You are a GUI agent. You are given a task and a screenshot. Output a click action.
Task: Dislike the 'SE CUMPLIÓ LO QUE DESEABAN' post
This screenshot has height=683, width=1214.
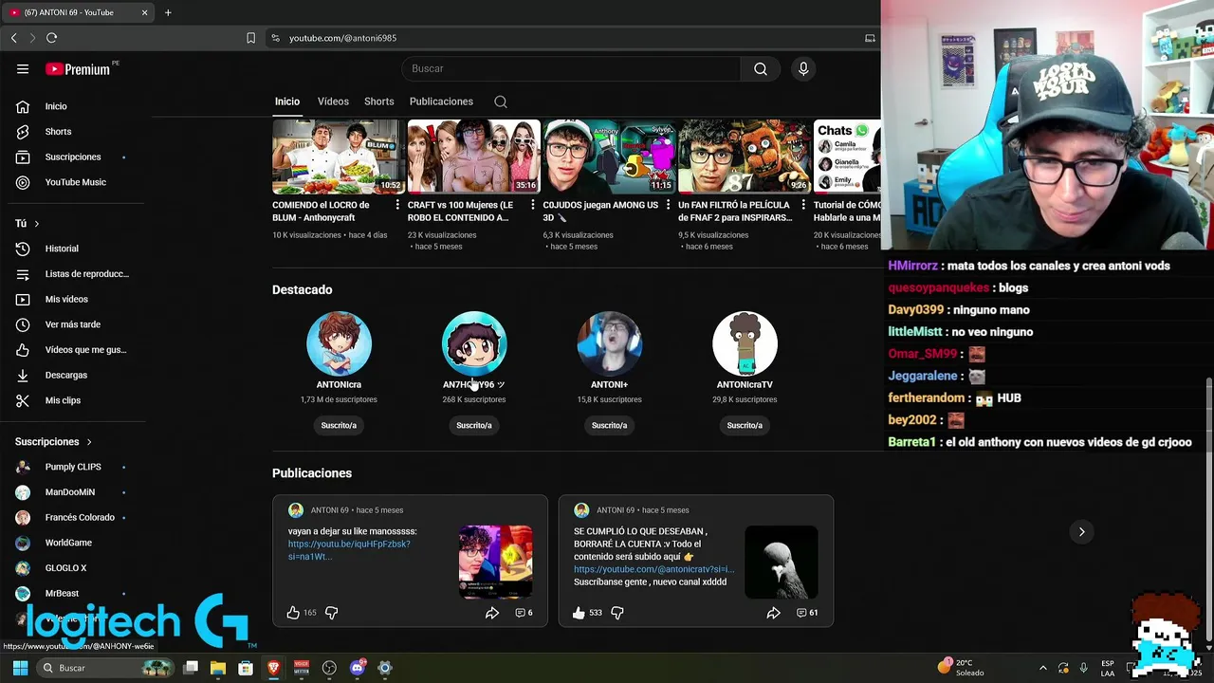point(616,613)
